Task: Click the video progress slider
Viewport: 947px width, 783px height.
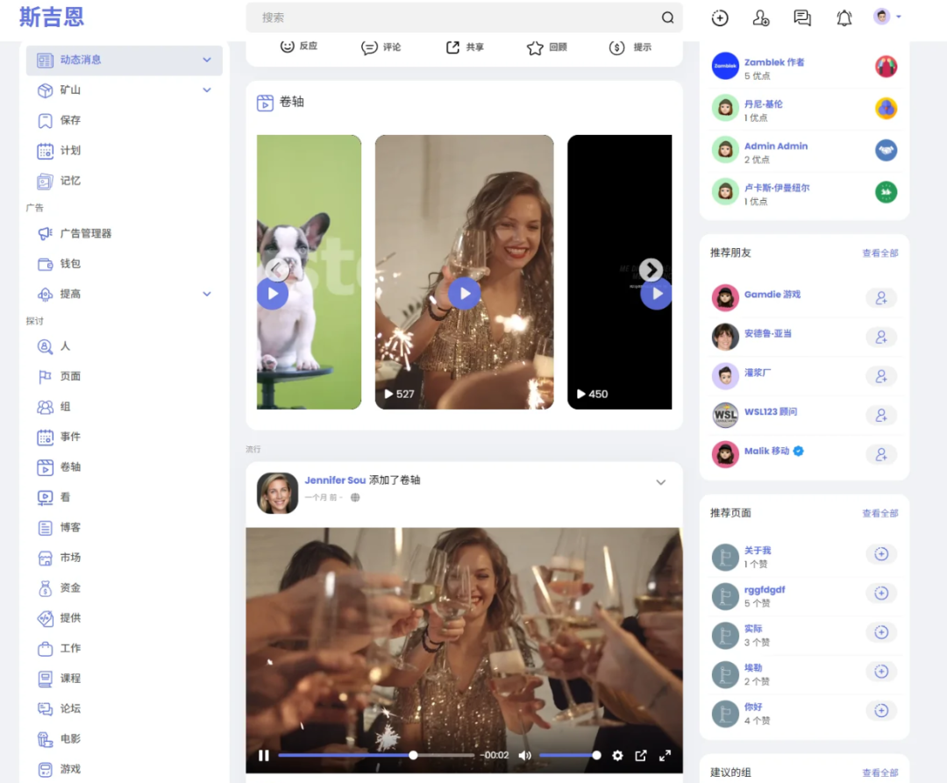Action: [375, 755]
